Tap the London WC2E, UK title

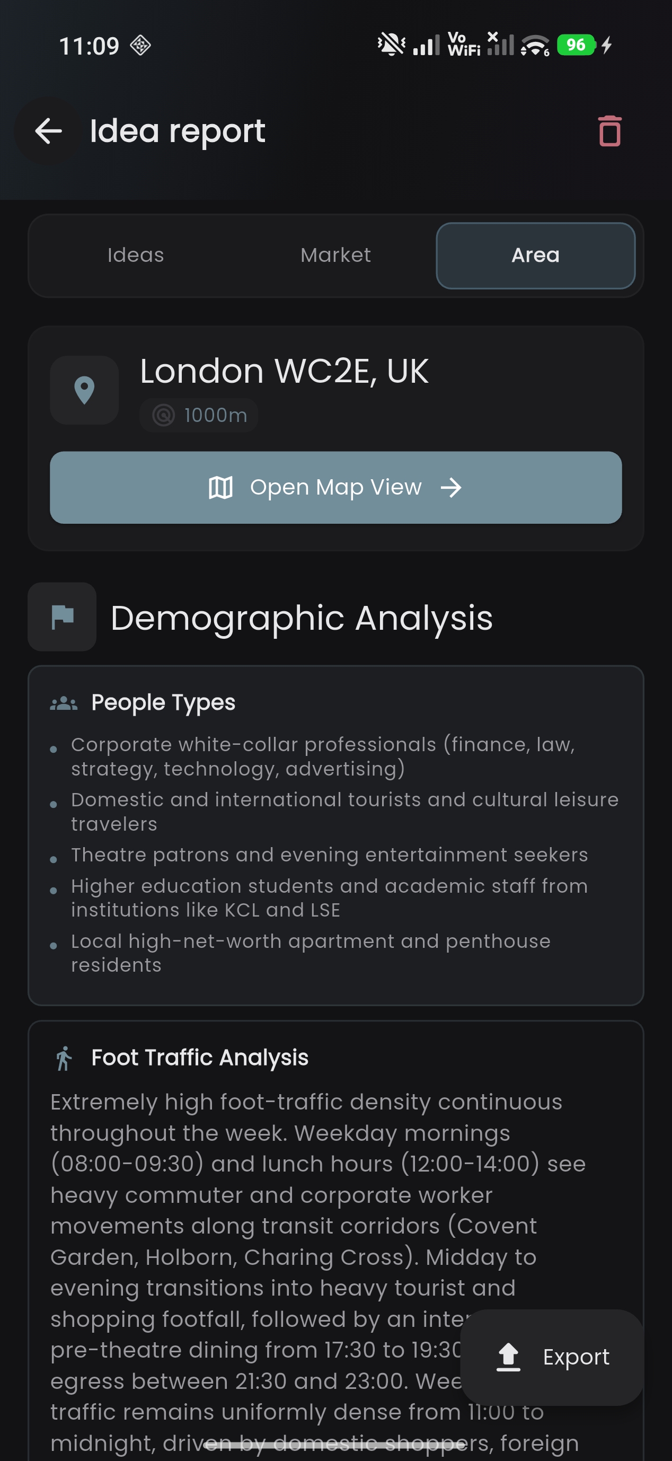coord(284,371)
